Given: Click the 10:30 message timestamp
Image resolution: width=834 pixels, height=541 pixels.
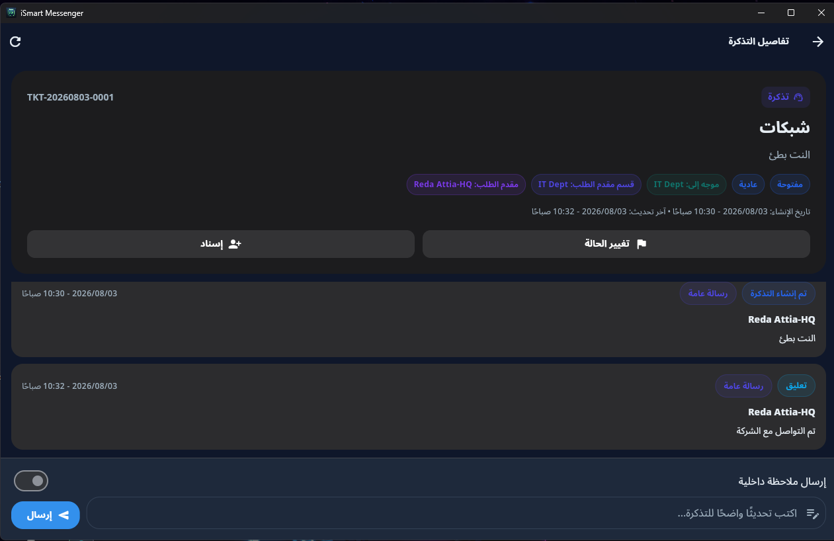Looking at the screenshot, I should 69,293.
